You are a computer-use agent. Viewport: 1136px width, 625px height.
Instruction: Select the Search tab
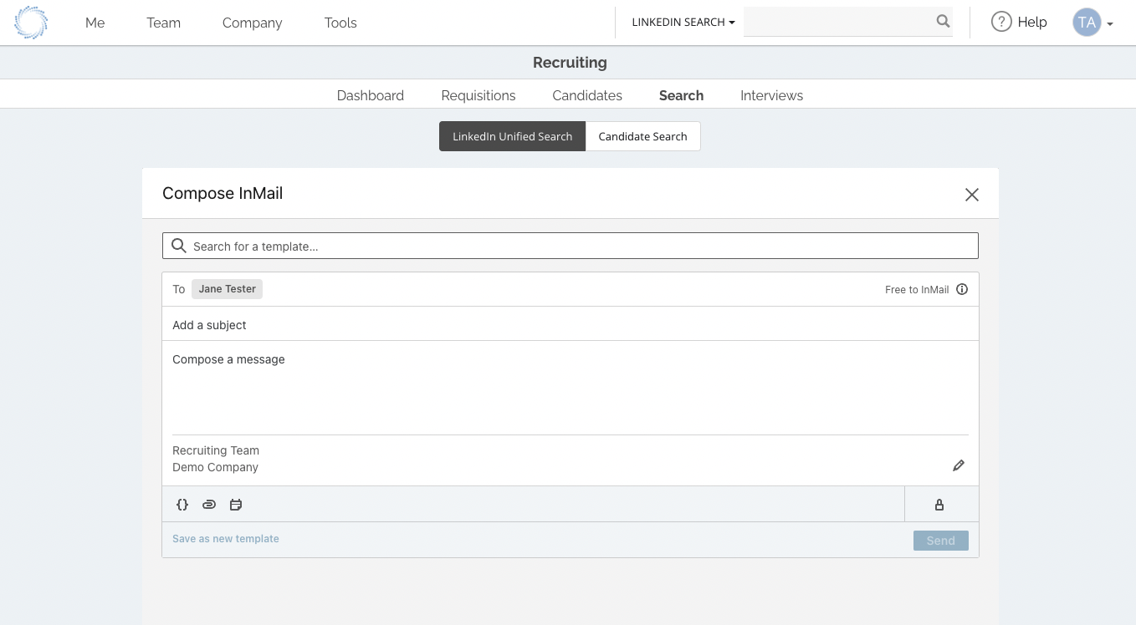pos(681,95)
